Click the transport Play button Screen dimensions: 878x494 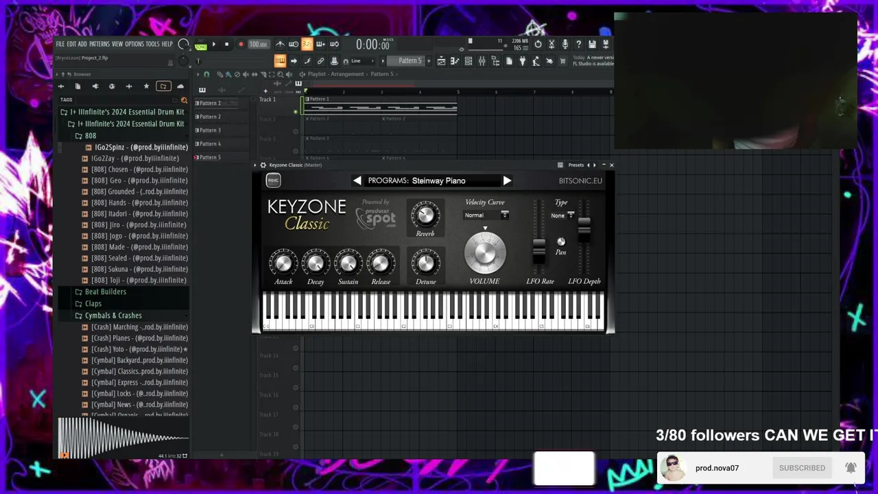213,45
